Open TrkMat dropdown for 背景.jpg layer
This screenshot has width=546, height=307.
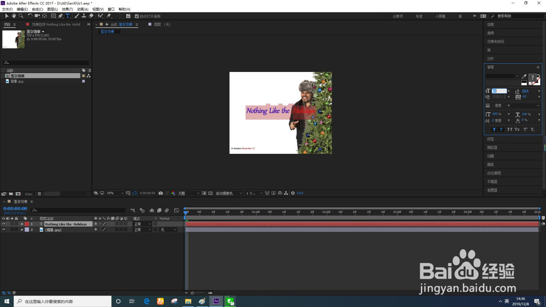coord(169,230)
